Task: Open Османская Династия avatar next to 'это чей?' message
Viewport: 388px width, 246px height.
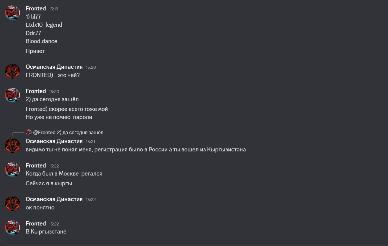Action: click(x=12, y=71)
